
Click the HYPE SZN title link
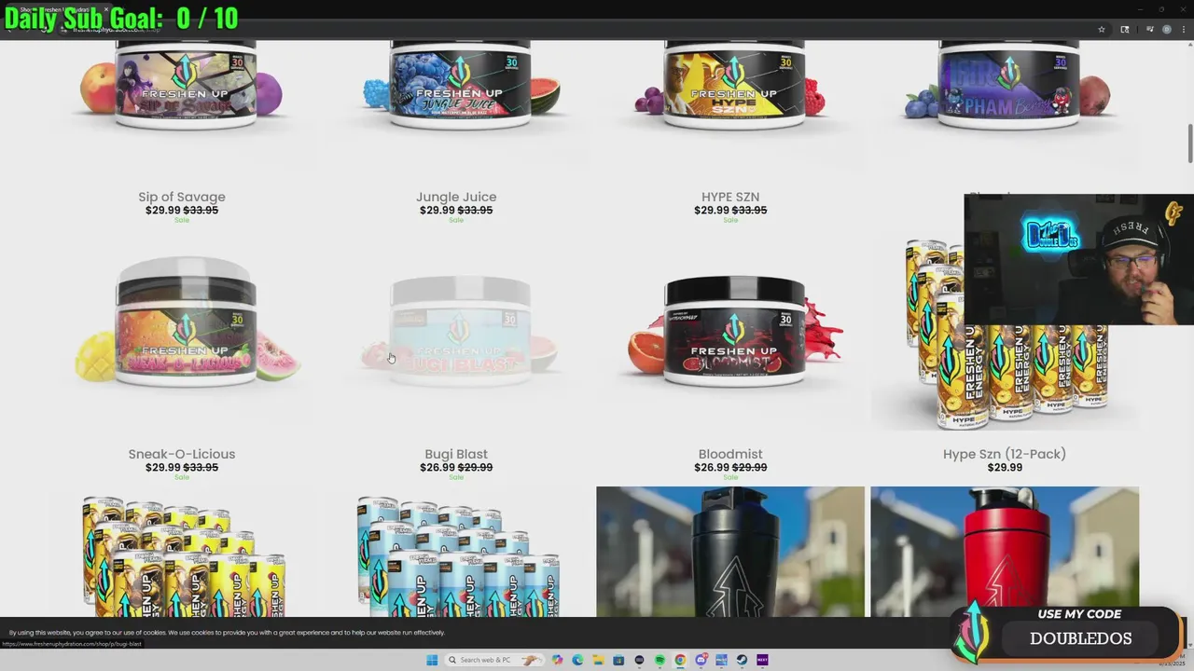730,197
